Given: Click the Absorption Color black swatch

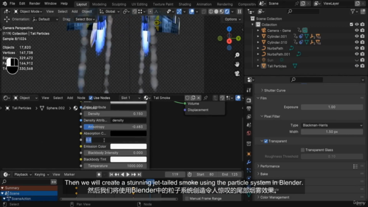Looking at the screenshot, I should click(x=128, y=133).
